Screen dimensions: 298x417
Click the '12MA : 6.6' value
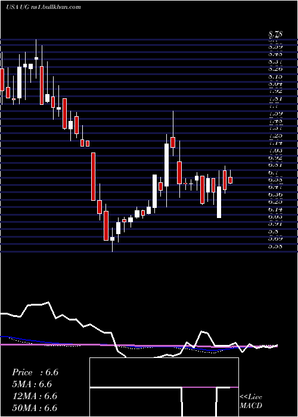(35, 396)
